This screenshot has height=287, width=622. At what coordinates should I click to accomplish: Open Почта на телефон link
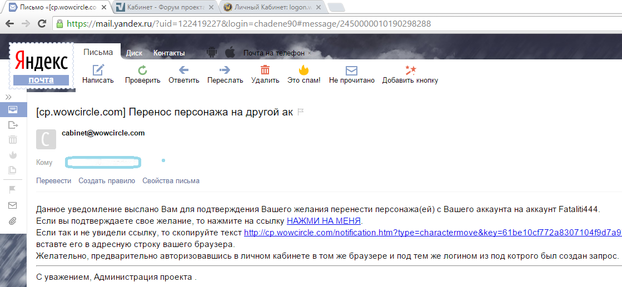click(x=274, y=53)
